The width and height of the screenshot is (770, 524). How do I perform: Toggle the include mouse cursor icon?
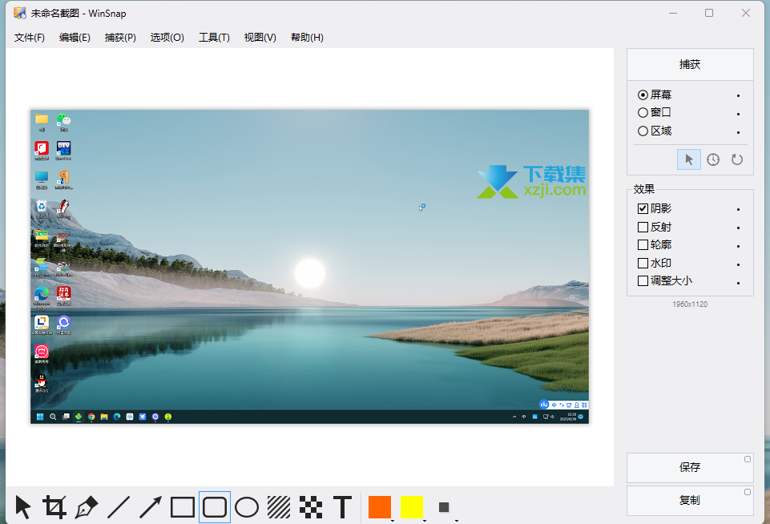point(689,159)
